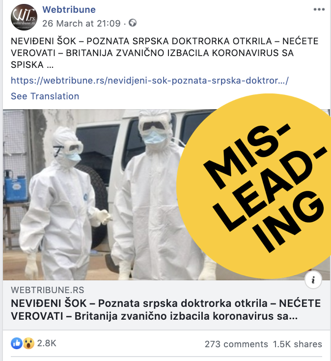
Task: Click the blue Like reaction icon
Action: point(17,343)
